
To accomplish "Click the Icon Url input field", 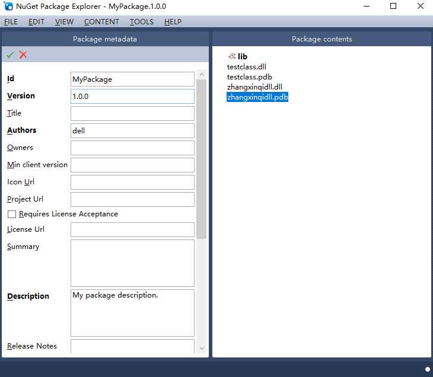I will [x=132, y=182].
